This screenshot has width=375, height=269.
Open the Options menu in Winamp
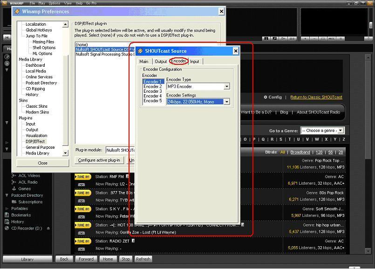(x=55, y=3)
